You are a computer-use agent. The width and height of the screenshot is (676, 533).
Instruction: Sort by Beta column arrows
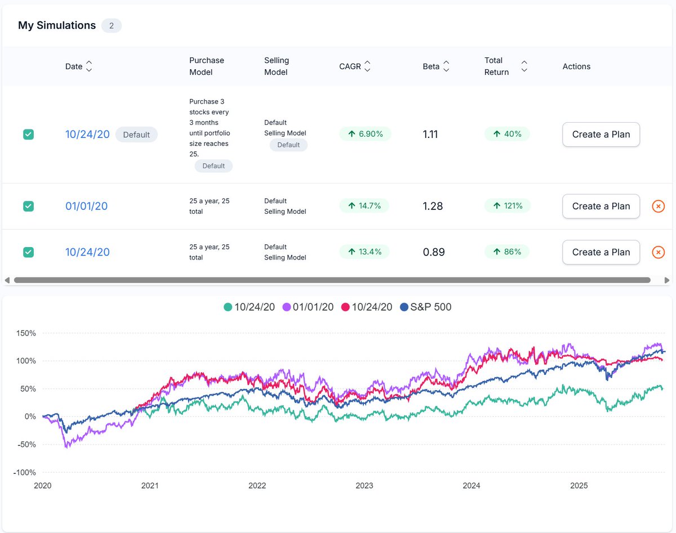click(446, 66)
